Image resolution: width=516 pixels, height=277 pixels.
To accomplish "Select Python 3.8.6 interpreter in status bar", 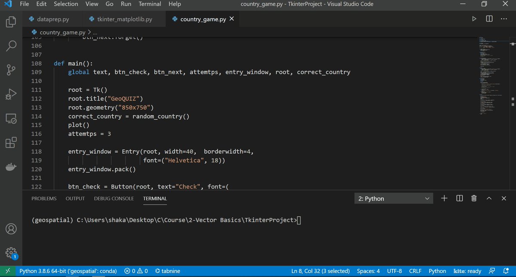I will tap(68, 271).
